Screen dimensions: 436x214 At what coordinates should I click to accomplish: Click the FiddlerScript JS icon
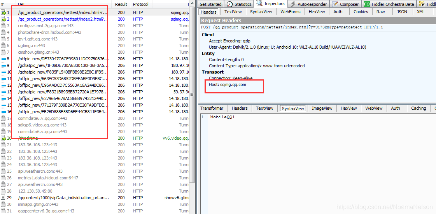click(423, 4)
